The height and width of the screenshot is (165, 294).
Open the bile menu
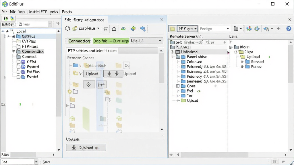[x=13, y=11]
